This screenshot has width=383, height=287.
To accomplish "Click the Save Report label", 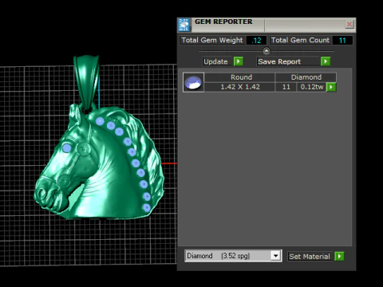I will (279, 61).
